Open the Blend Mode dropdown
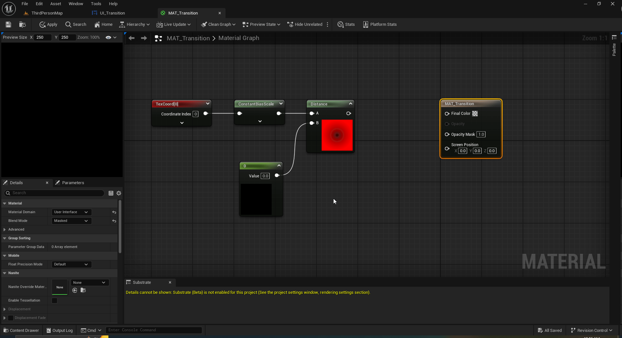Viewport: 622px width, 338px height. (x=71, y=221)
